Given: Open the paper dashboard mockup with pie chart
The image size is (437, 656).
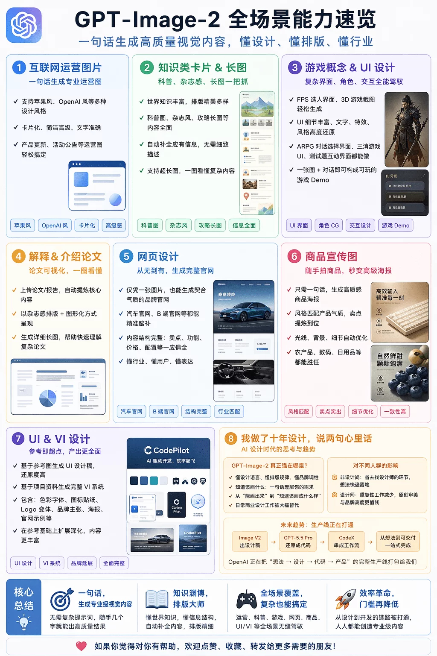Looking at the screenshot, I should [x=58, y=387].
